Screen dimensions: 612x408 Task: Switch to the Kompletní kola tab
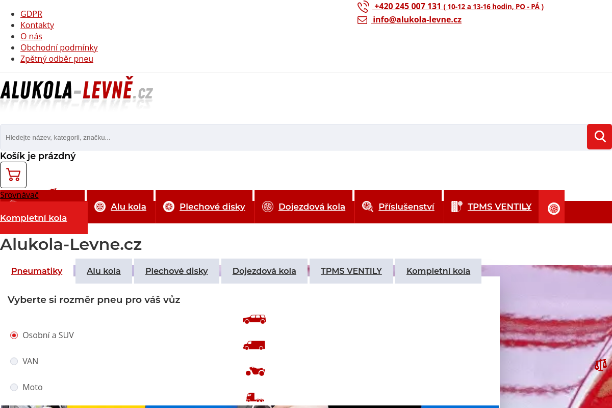click(x=438, y=271)
